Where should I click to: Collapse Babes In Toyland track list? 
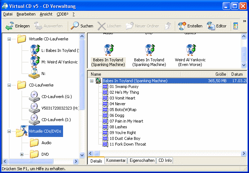tap(92, 81)
